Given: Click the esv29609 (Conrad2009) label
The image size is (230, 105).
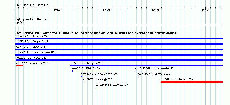Looking at the screenshot, I should click(32, 63).
